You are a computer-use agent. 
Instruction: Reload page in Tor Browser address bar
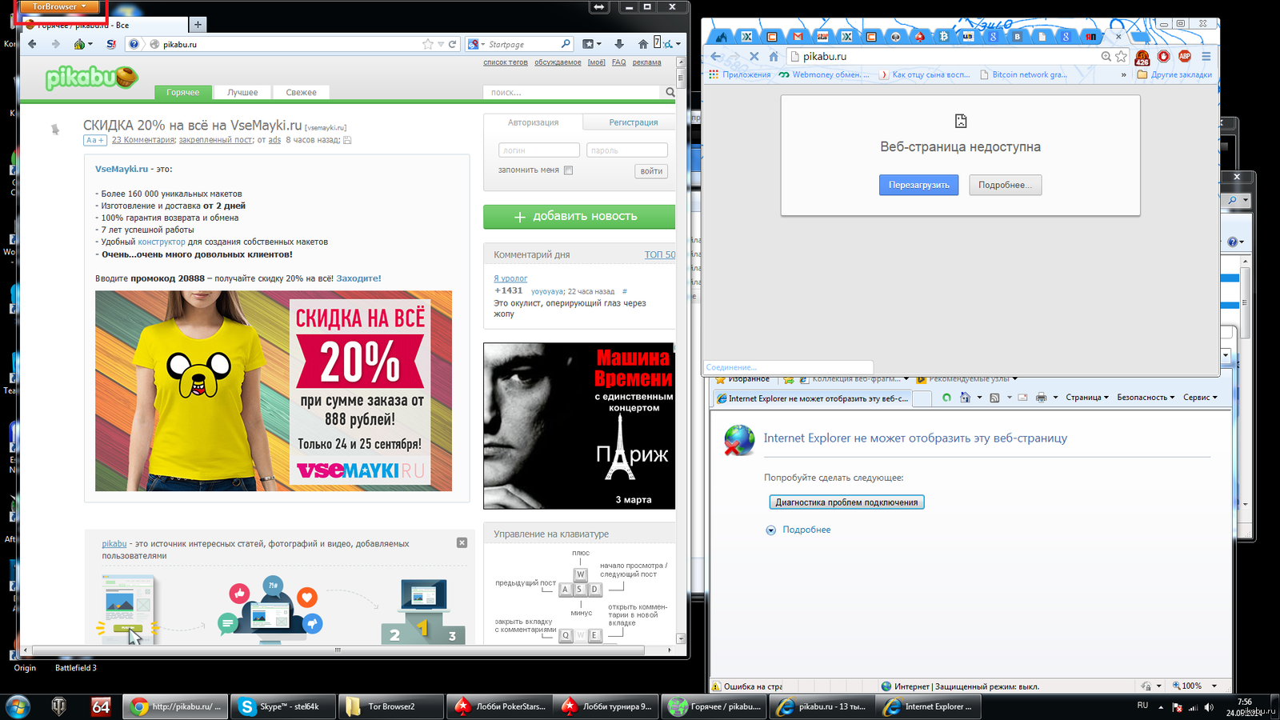tap(453, 44)
